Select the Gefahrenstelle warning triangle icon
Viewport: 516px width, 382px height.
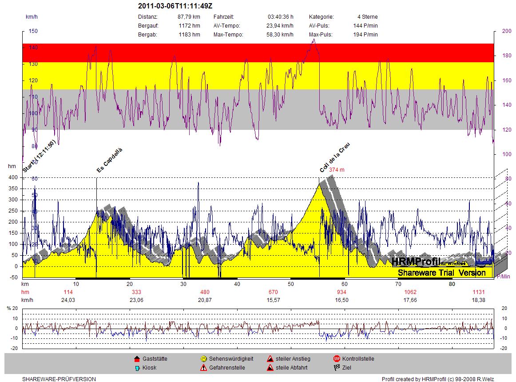pyautogui.click(x=203, y=368)
